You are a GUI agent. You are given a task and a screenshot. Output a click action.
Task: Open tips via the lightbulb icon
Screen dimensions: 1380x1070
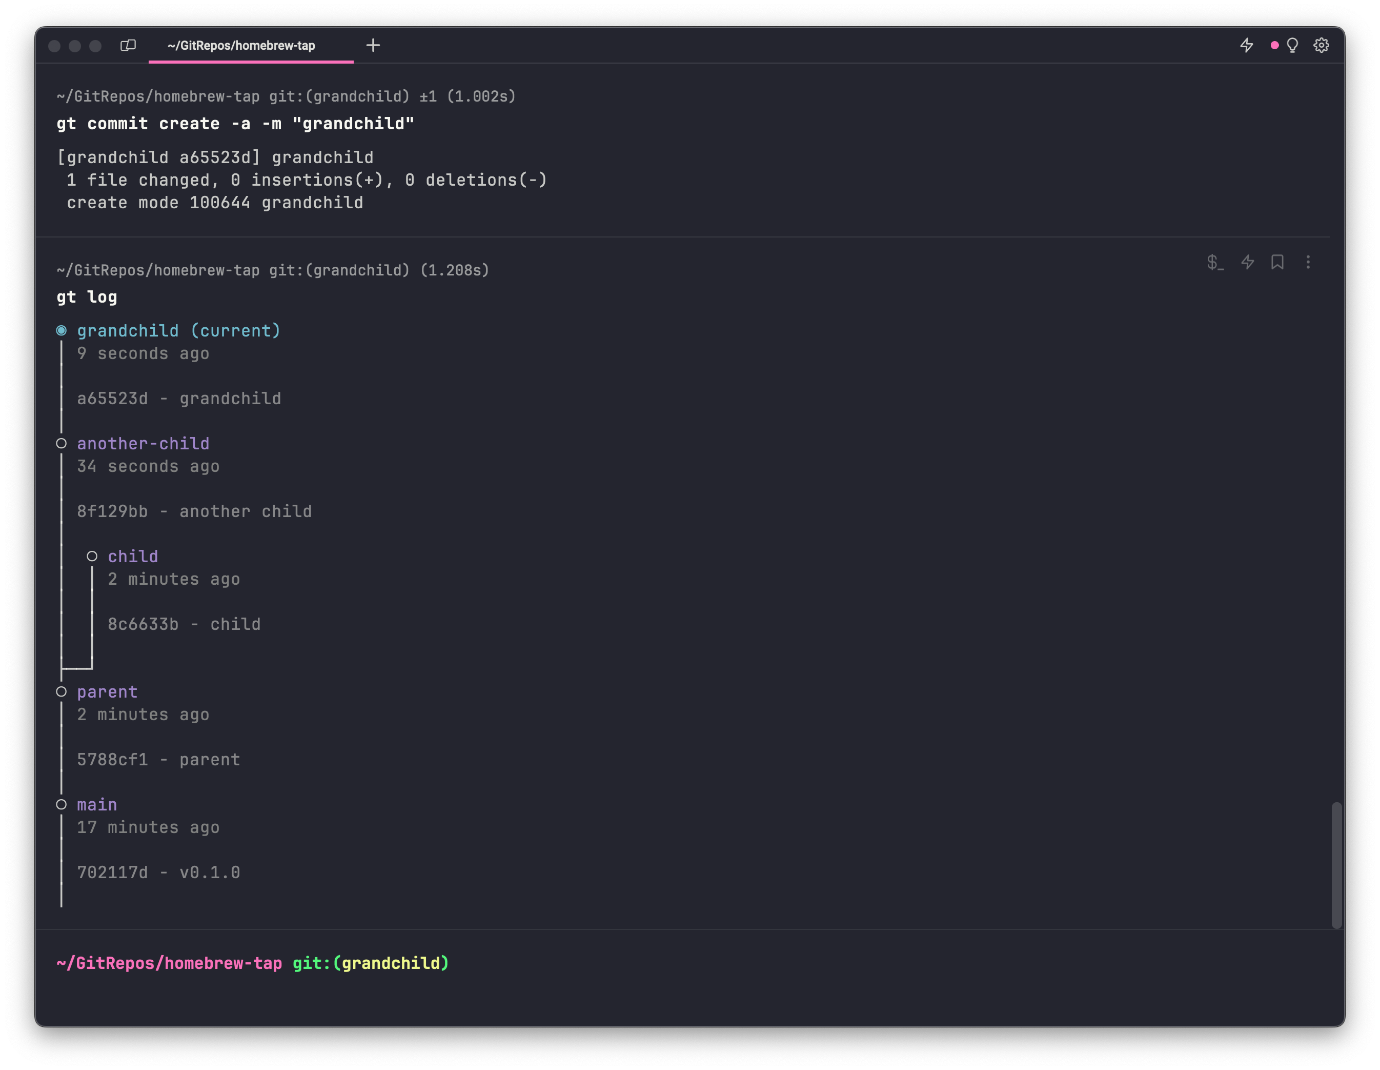pyautogui.click(x=1292, y=46)
